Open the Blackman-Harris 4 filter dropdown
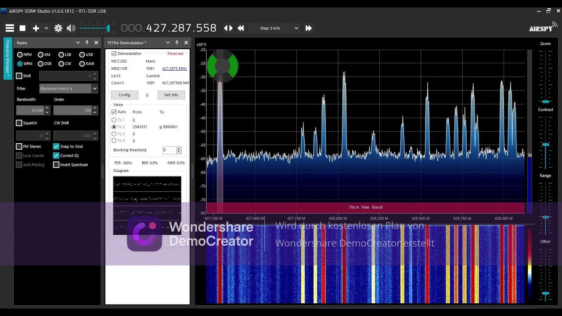 pos(68,89)
